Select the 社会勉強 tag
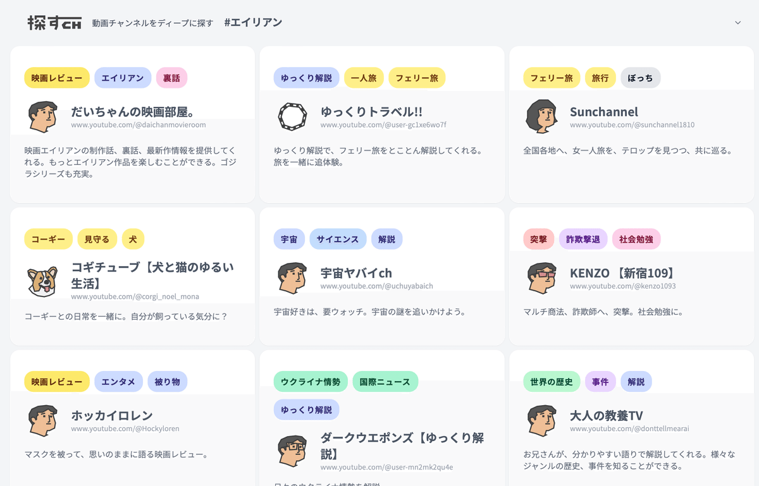 636,239
